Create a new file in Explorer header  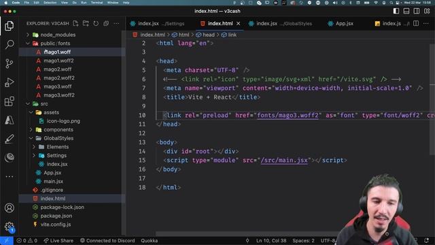pos(75,23)
